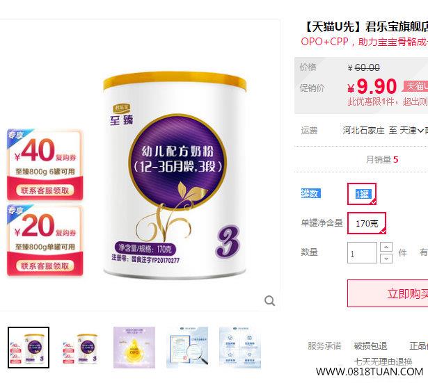Click the 天猫U先 promotion tag
This screenshot has height=383, width=428.
point(415,86)
